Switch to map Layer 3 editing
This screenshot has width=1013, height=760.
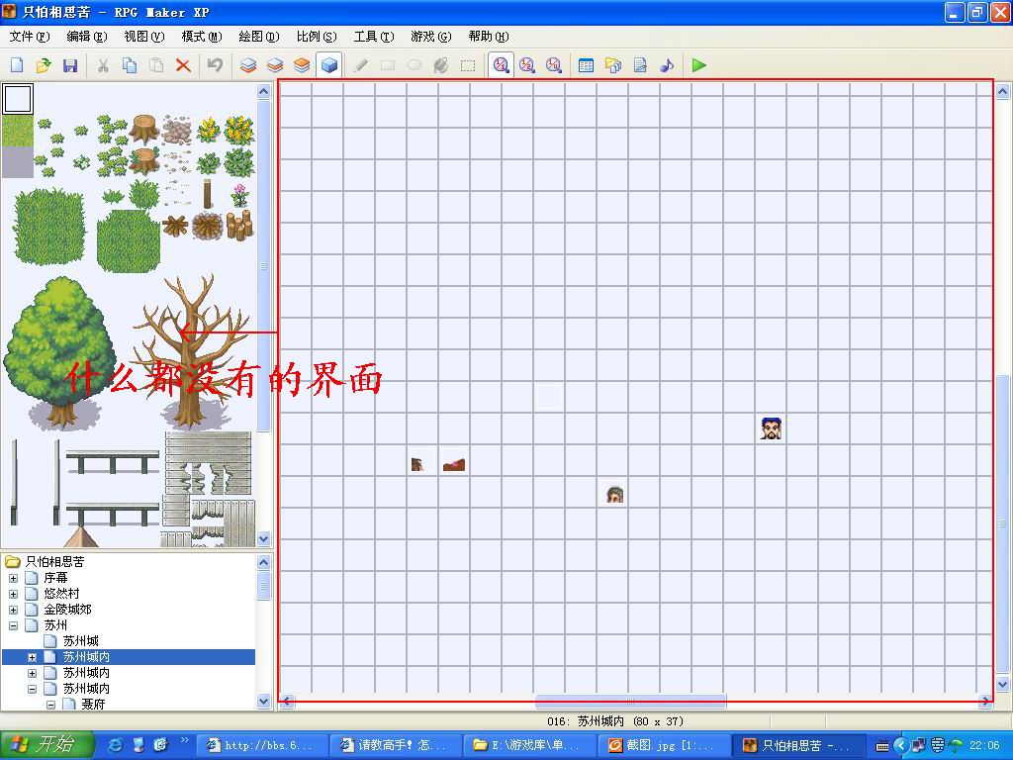pos(302,65)
